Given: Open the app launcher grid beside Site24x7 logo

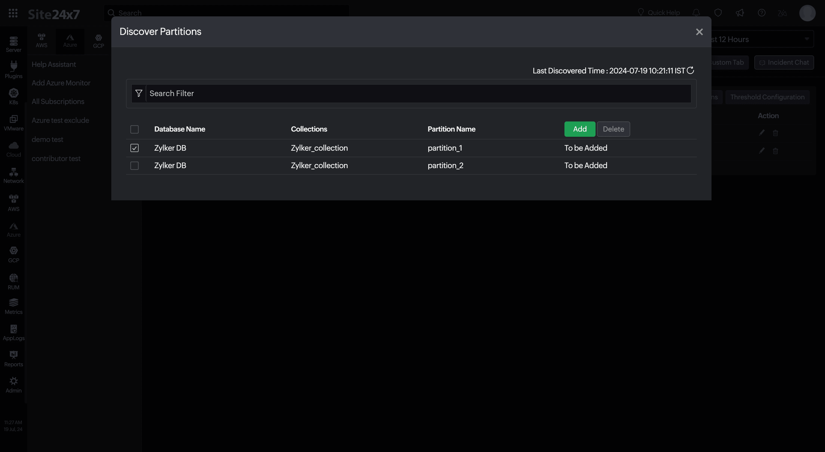Looking at the screenshot, I should coord(13,13).
